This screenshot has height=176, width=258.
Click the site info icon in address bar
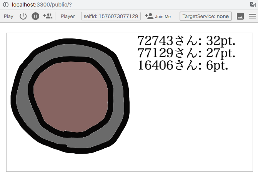[6, 5]
